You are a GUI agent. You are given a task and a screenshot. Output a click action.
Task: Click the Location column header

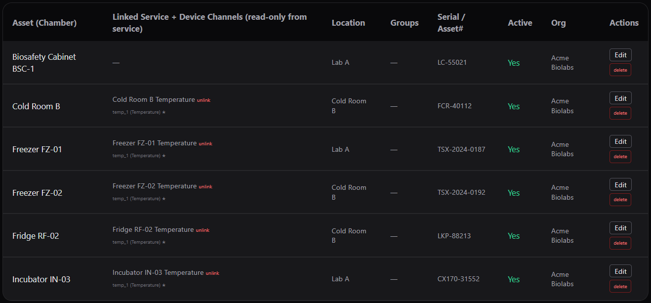pos(348,23)
